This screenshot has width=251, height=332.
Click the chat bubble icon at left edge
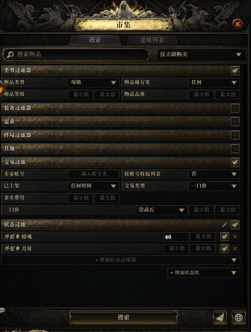2,310
